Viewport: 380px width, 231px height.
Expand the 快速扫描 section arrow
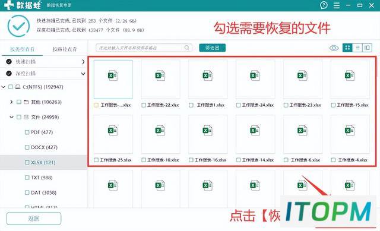[83, 62]
